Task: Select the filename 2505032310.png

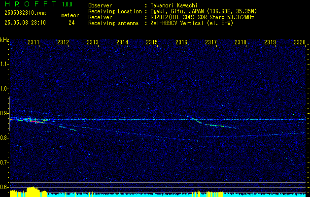Action: coord(25,13)
